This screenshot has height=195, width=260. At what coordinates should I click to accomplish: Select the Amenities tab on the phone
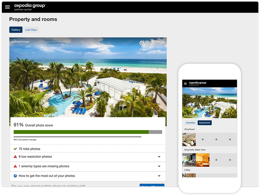pyautogui.click(x=191, y=123)
